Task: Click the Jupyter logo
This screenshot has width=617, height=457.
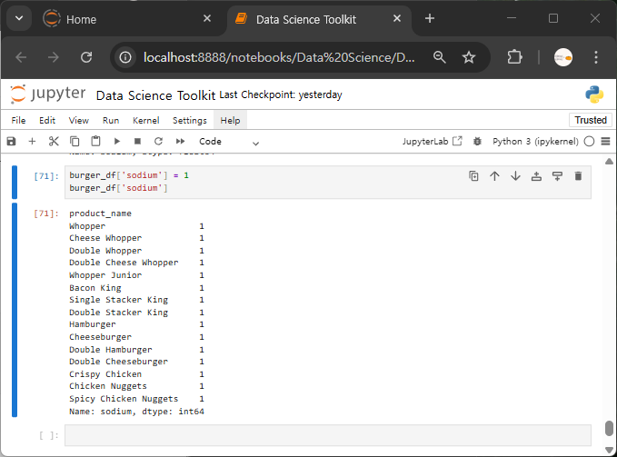Action: pos(47,94)
